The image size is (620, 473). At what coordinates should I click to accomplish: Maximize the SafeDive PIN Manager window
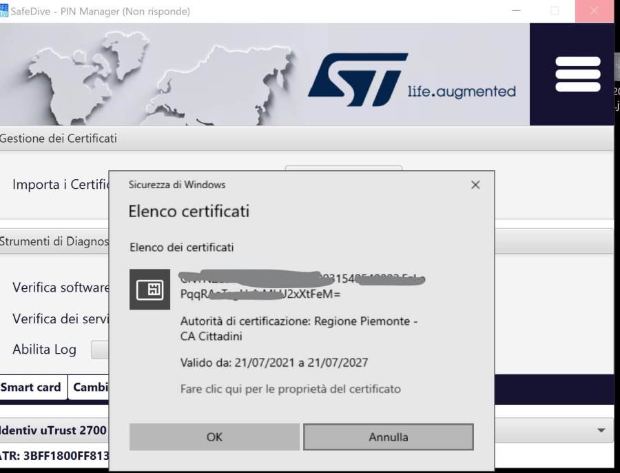click(554, 11)
